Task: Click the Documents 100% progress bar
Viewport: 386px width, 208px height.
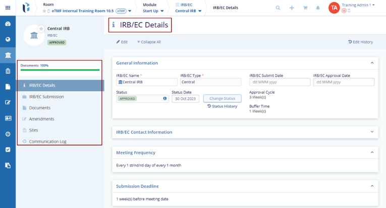Action: [59, 70]
